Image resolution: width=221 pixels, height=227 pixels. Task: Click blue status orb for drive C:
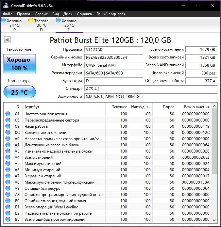coord(3,20)
